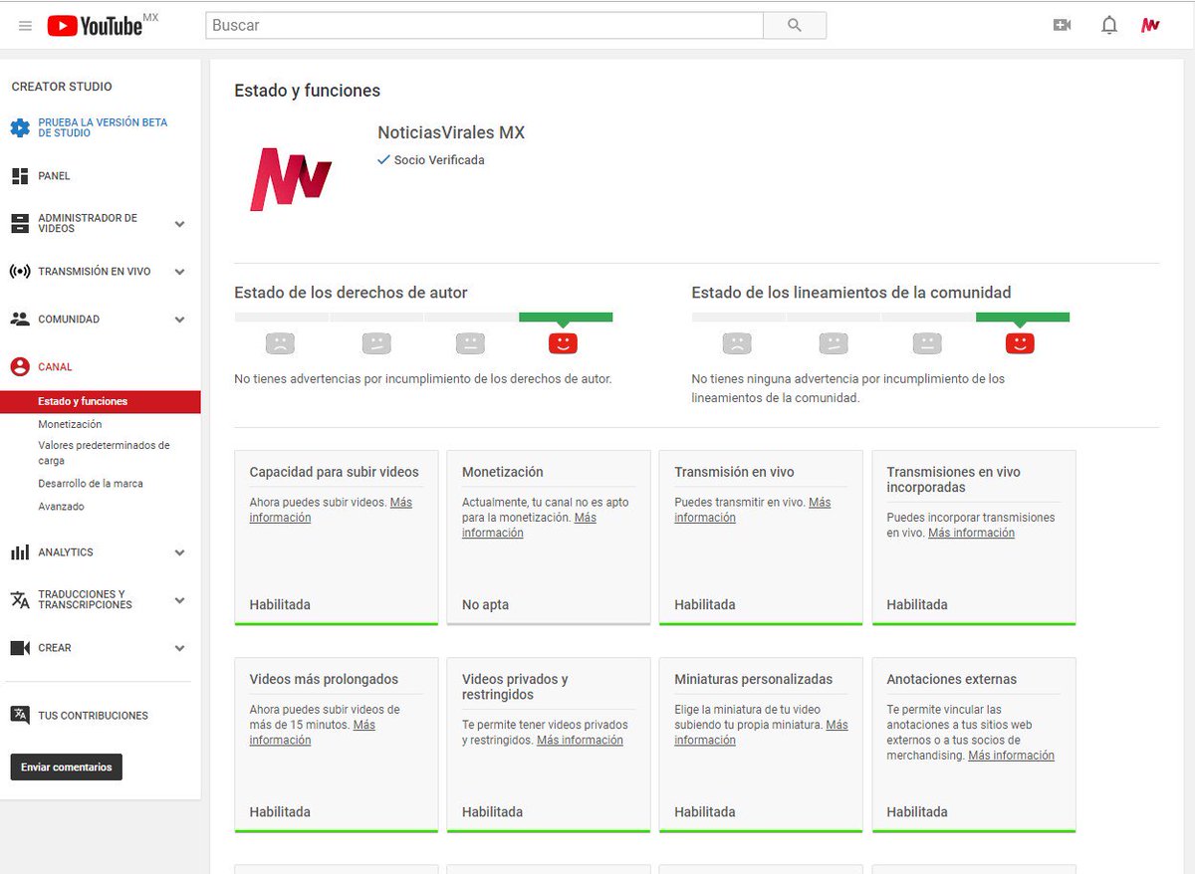Click the search magnifier button
The image size is (1195, 874).
coord(794,26)
